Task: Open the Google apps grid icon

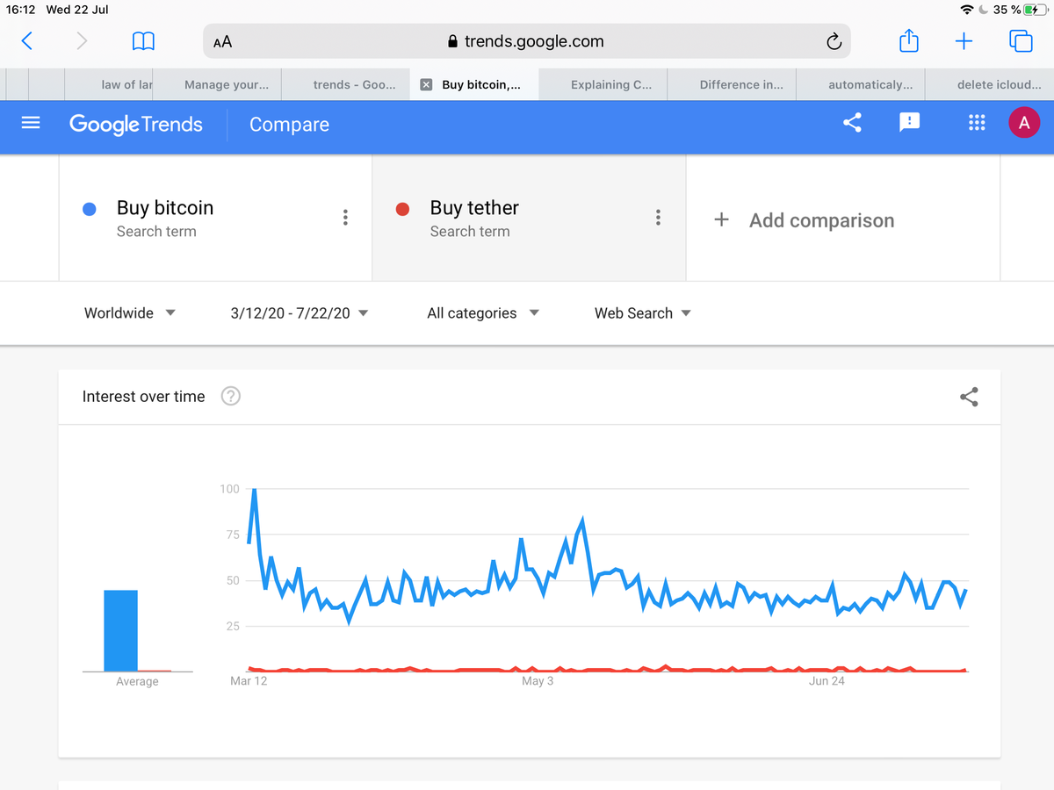Action: coord(977,123)
